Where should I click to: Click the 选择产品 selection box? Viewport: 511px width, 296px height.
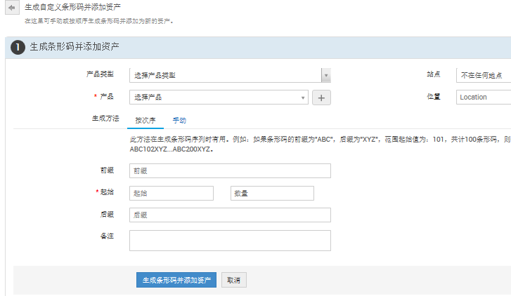point(214,97)
